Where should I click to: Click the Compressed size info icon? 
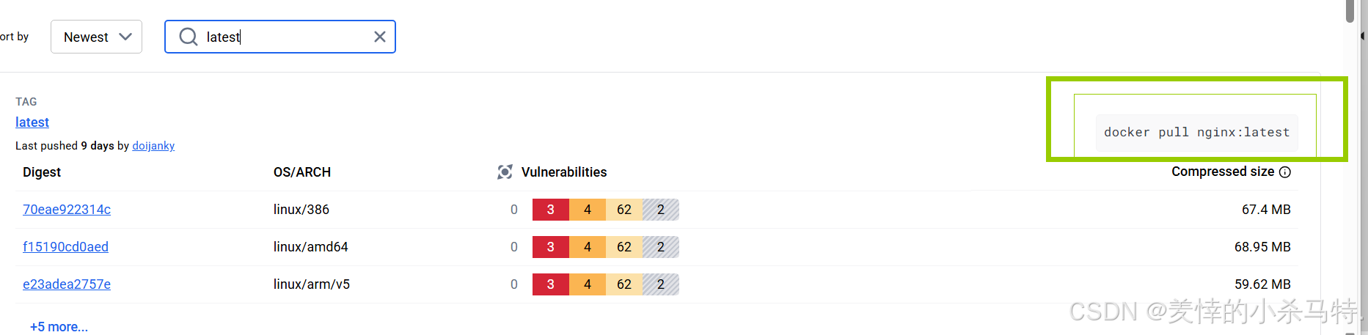click(x=1285, y=172)
